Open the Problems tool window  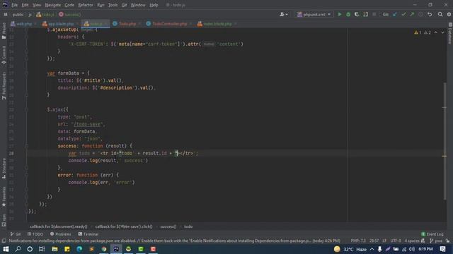[x=61, y=234]
